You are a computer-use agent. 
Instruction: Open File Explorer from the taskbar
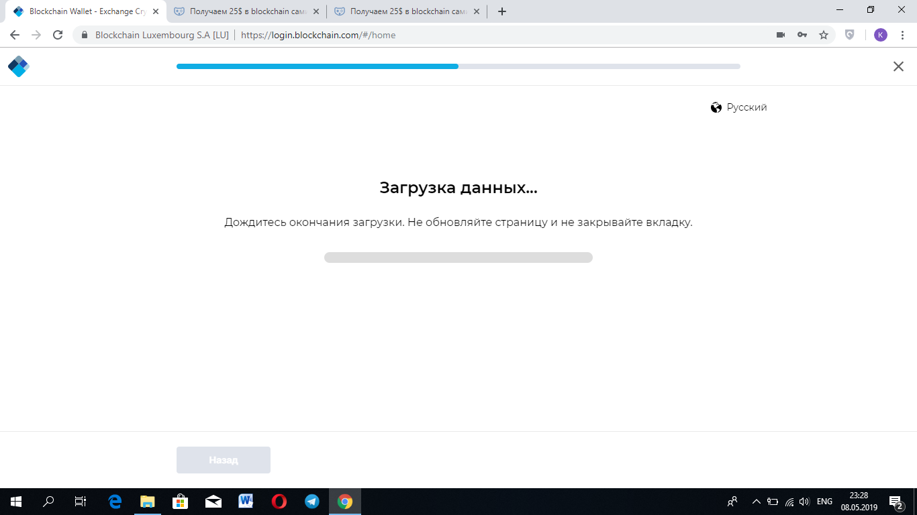[147, 502]
